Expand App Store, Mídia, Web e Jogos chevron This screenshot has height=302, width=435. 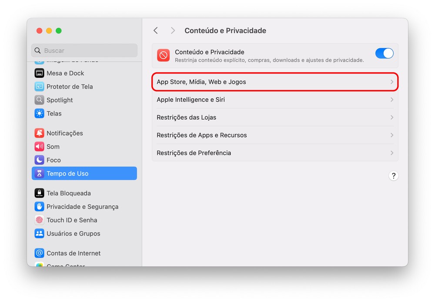coord(391,82)
